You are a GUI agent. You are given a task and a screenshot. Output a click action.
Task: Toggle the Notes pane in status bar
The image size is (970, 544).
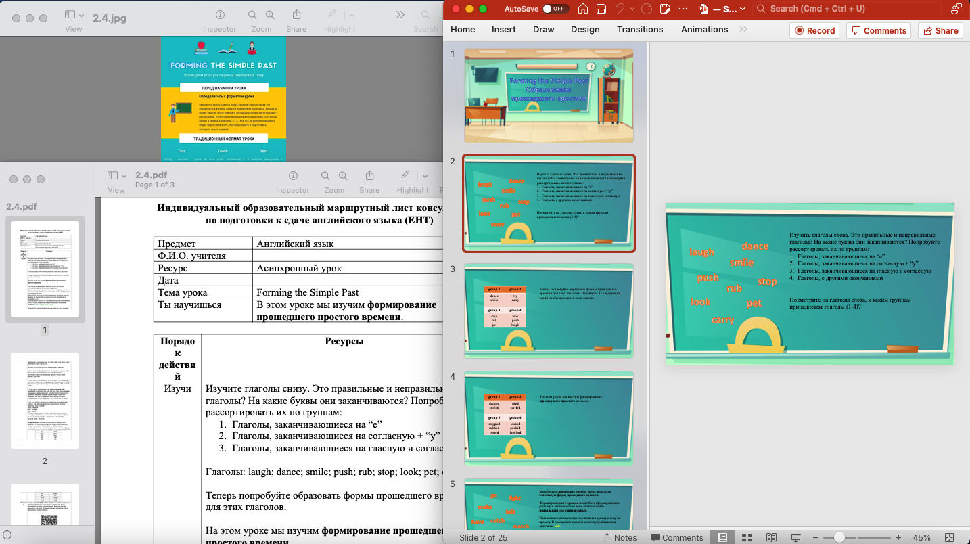(x=619, y=537)
